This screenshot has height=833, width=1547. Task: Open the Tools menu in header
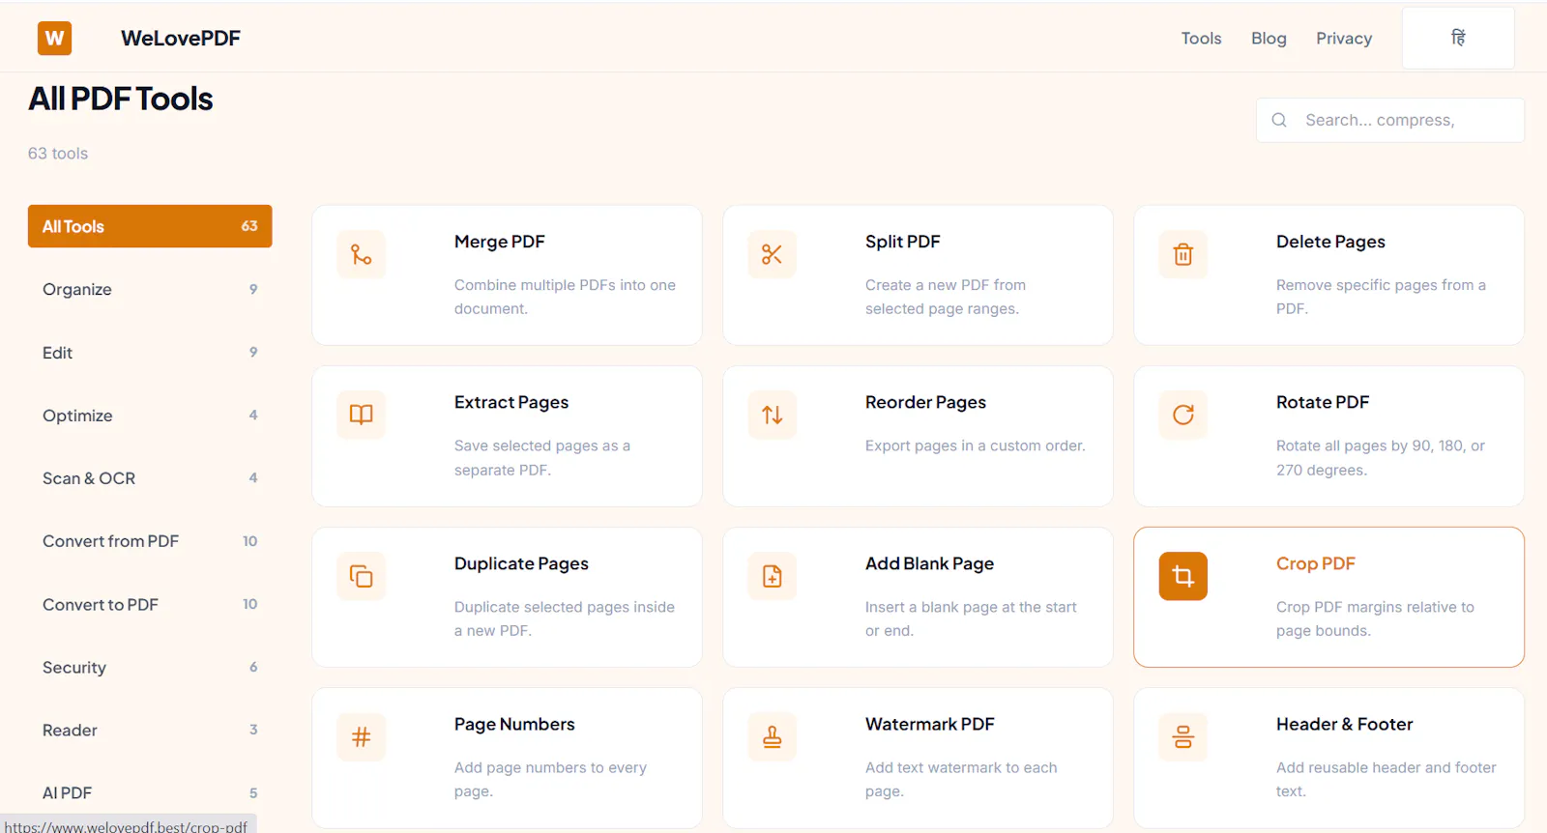click(1201, 39)
